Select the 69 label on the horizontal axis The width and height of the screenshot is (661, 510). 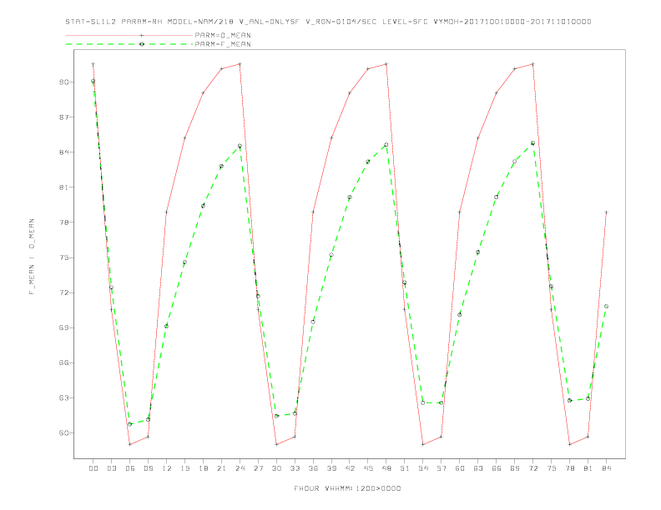tap(515, 468)
